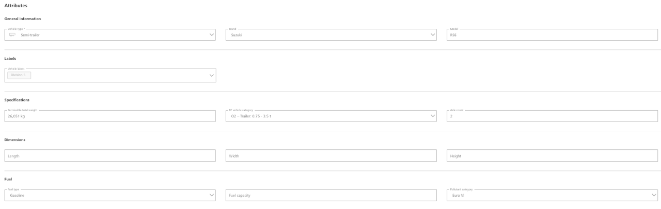Click the EC vehicle category chevron arrow
This screenshot has height=209, width=661.
(x=433, y=116)
